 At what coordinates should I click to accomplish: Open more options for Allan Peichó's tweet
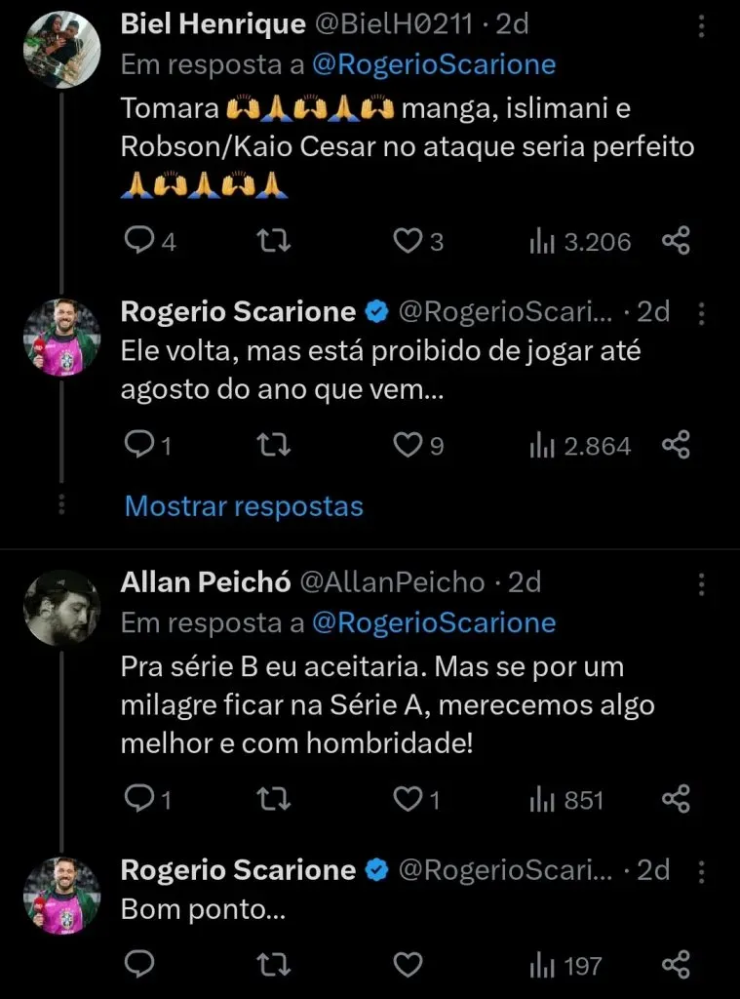pos(701,583)
